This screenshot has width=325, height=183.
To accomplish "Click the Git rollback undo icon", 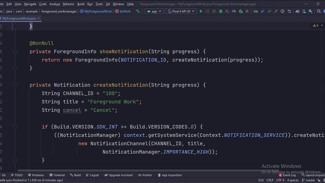I will [x=289, y=11].
